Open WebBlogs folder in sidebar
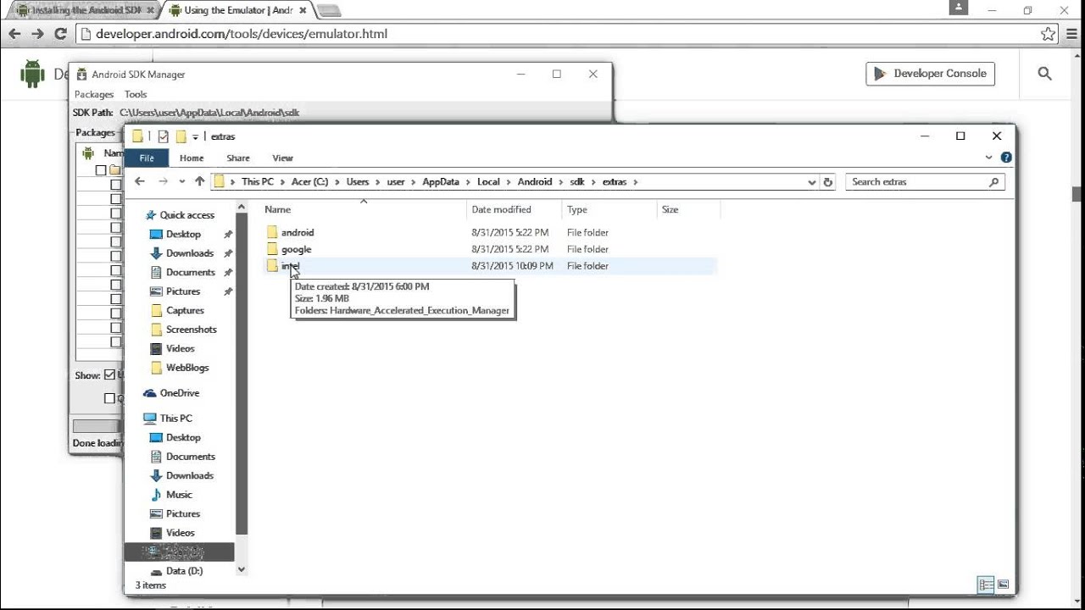 pos(186,368)
